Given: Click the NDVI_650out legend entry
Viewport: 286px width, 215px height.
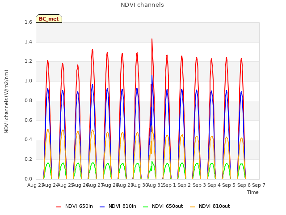Looking at the screenshot, I should pos(163,206).
